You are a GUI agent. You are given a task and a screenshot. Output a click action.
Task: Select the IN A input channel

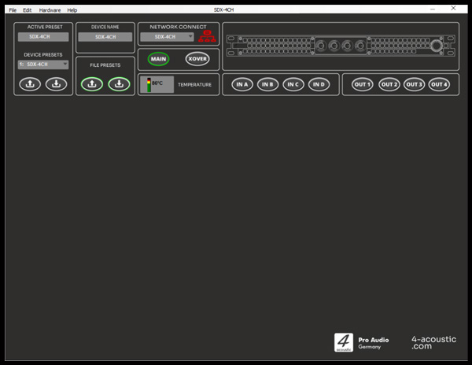[242, 84]
